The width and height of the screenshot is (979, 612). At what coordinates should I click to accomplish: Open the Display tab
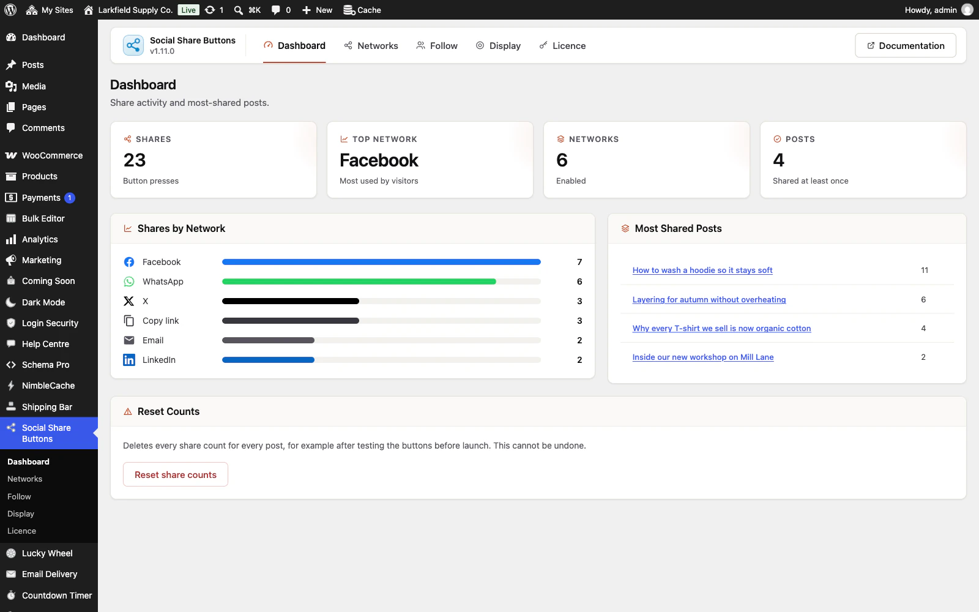[x=498, y=46]
